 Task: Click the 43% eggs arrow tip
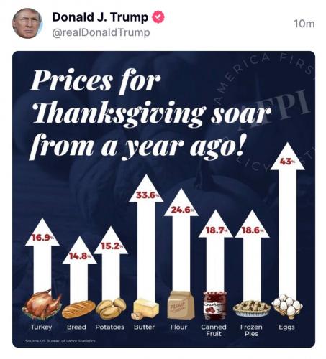click(288, 157)
